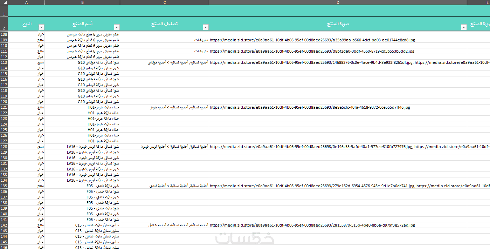The image size is (490, 249).
Task: Open the تصنيف المنتج column filter dropdown
Action: (206, 27)
